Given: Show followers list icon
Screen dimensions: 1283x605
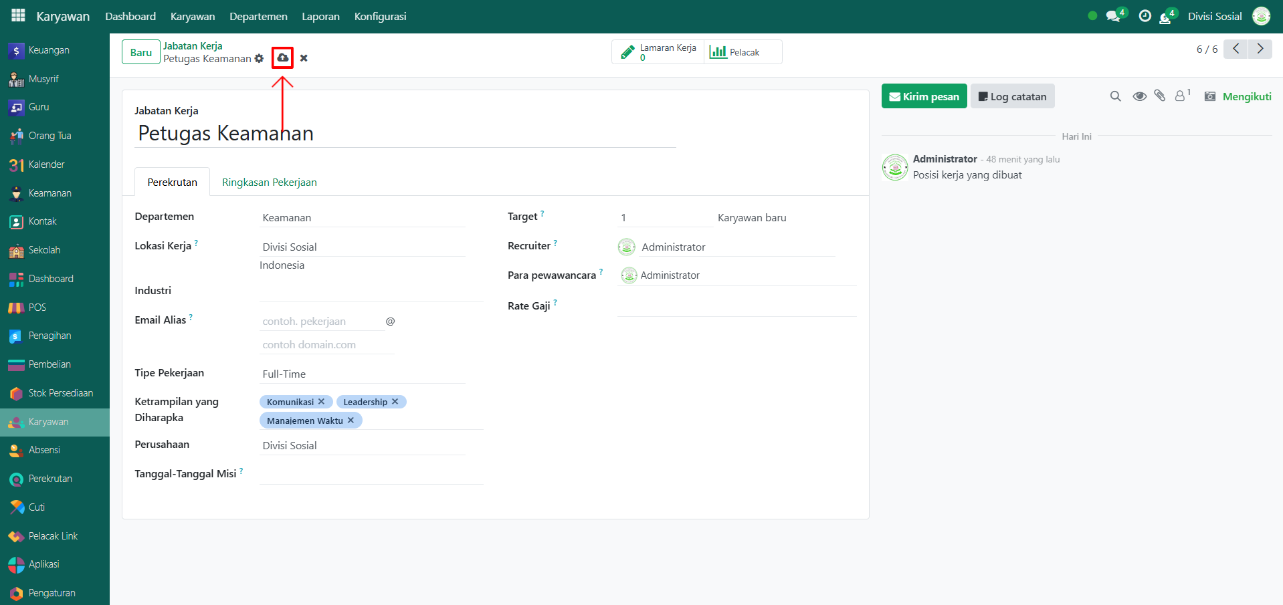Looking at the screenshot, I should (x=1181, y=96).
